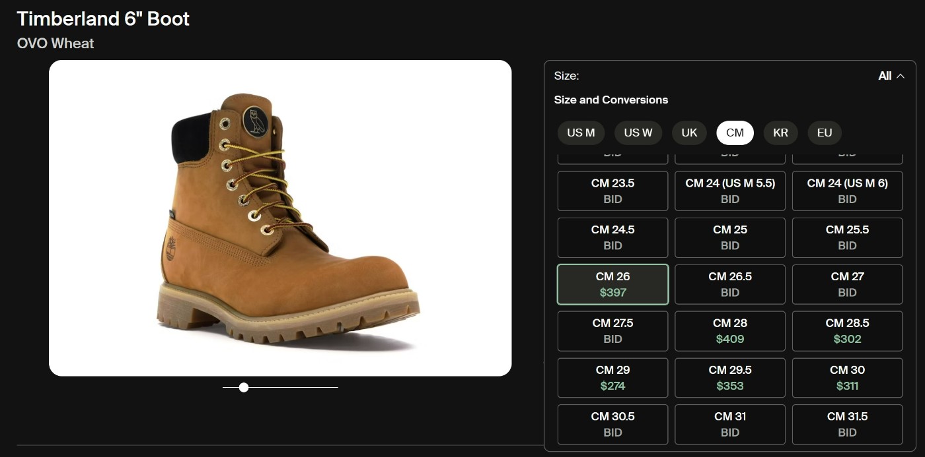Image resolution: width=925 pixels, height=457 pixels.
Task: Pick size CM 28.5 for $302
Action: coord(847,331)
